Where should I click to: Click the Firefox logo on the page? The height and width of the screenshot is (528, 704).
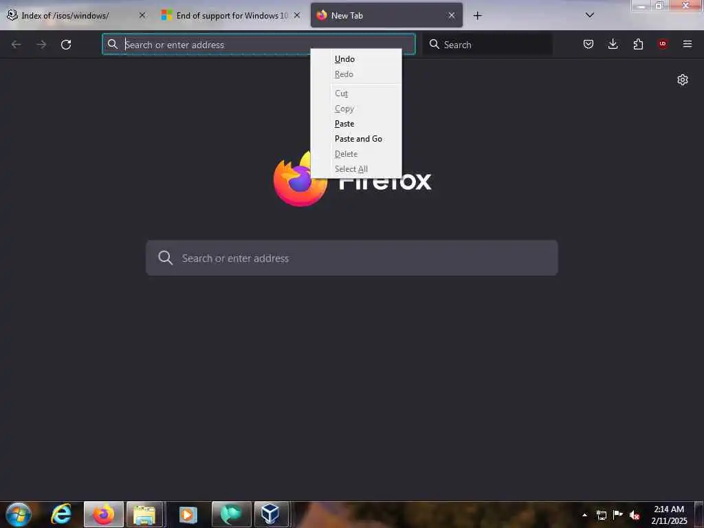pos(300,179)
